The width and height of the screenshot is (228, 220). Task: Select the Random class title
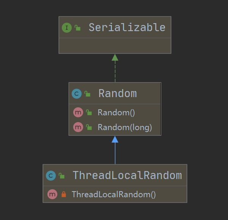point(117,93)
